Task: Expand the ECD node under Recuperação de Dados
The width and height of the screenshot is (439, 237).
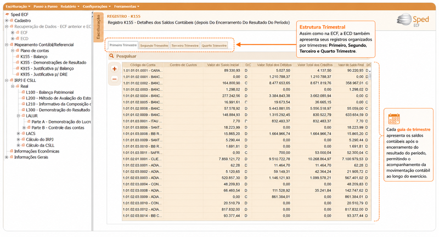Action: point(12,38)
